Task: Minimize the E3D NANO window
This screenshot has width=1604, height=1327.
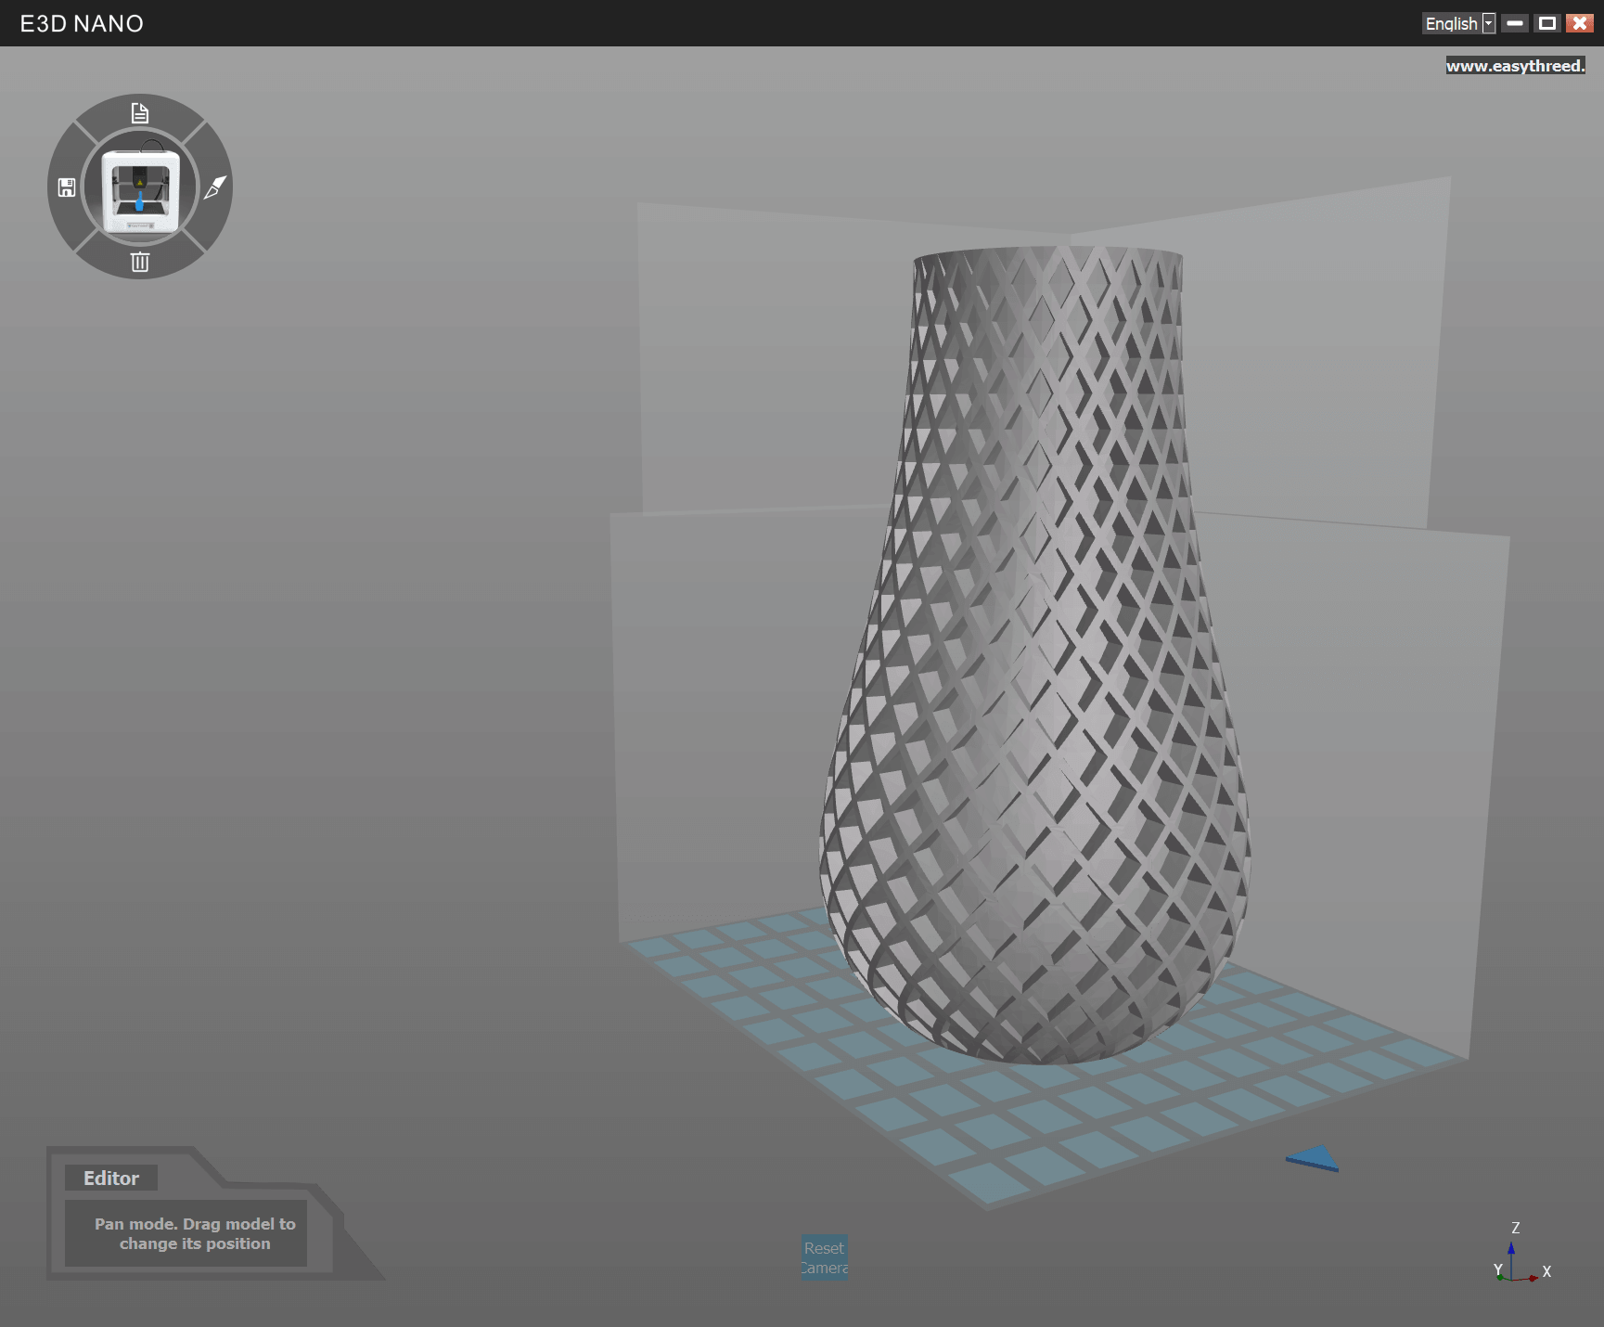Action: [1515, 23]
